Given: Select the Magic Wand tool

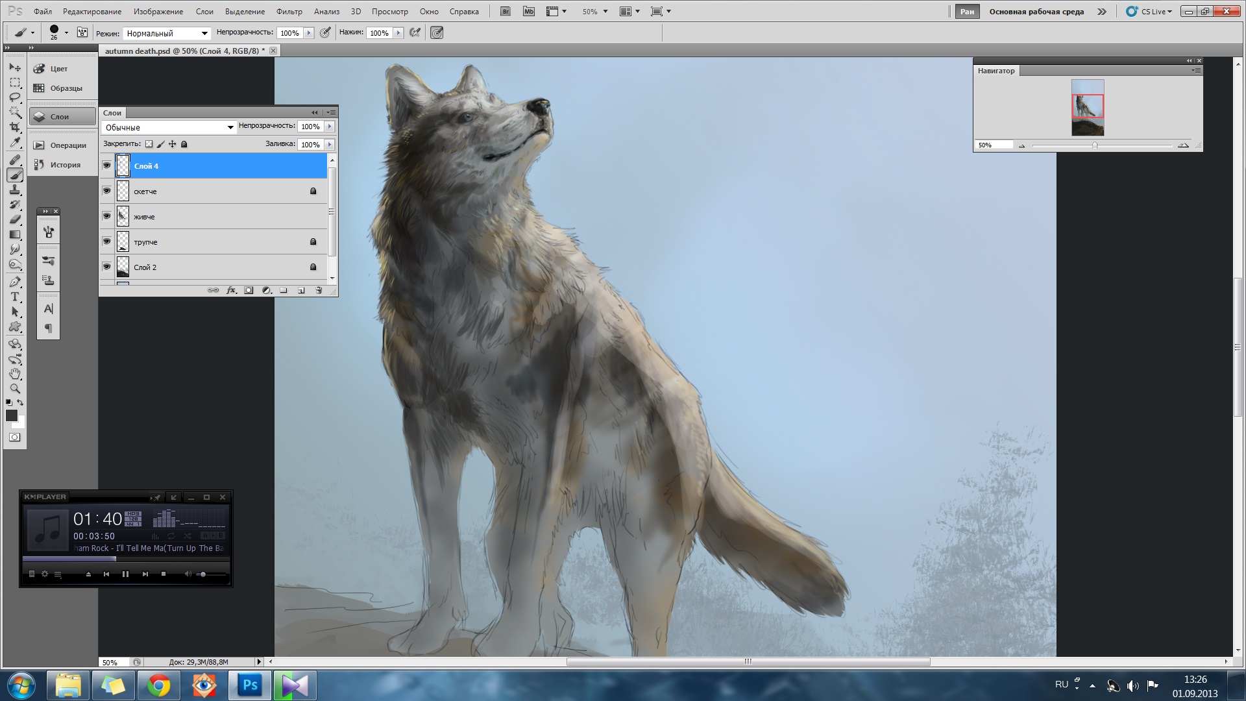Looking at the screenshot, I should tap(15, 112).
